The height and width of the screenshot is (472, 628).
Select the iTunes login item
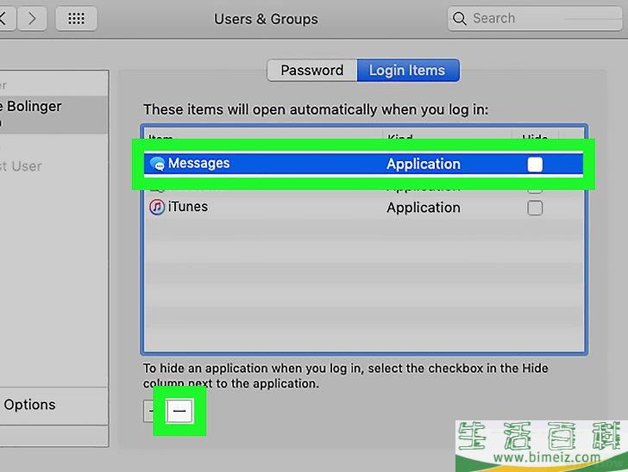[363, 208]
